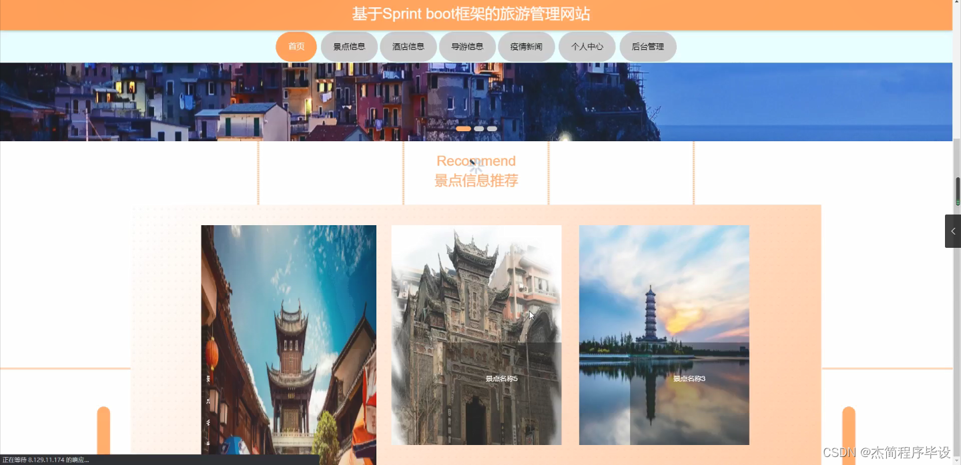The width and height of the screenshot is (961, 465).
Task: Open the 个人中心 page
Action: pyautogui.click(x=587, y=47)
